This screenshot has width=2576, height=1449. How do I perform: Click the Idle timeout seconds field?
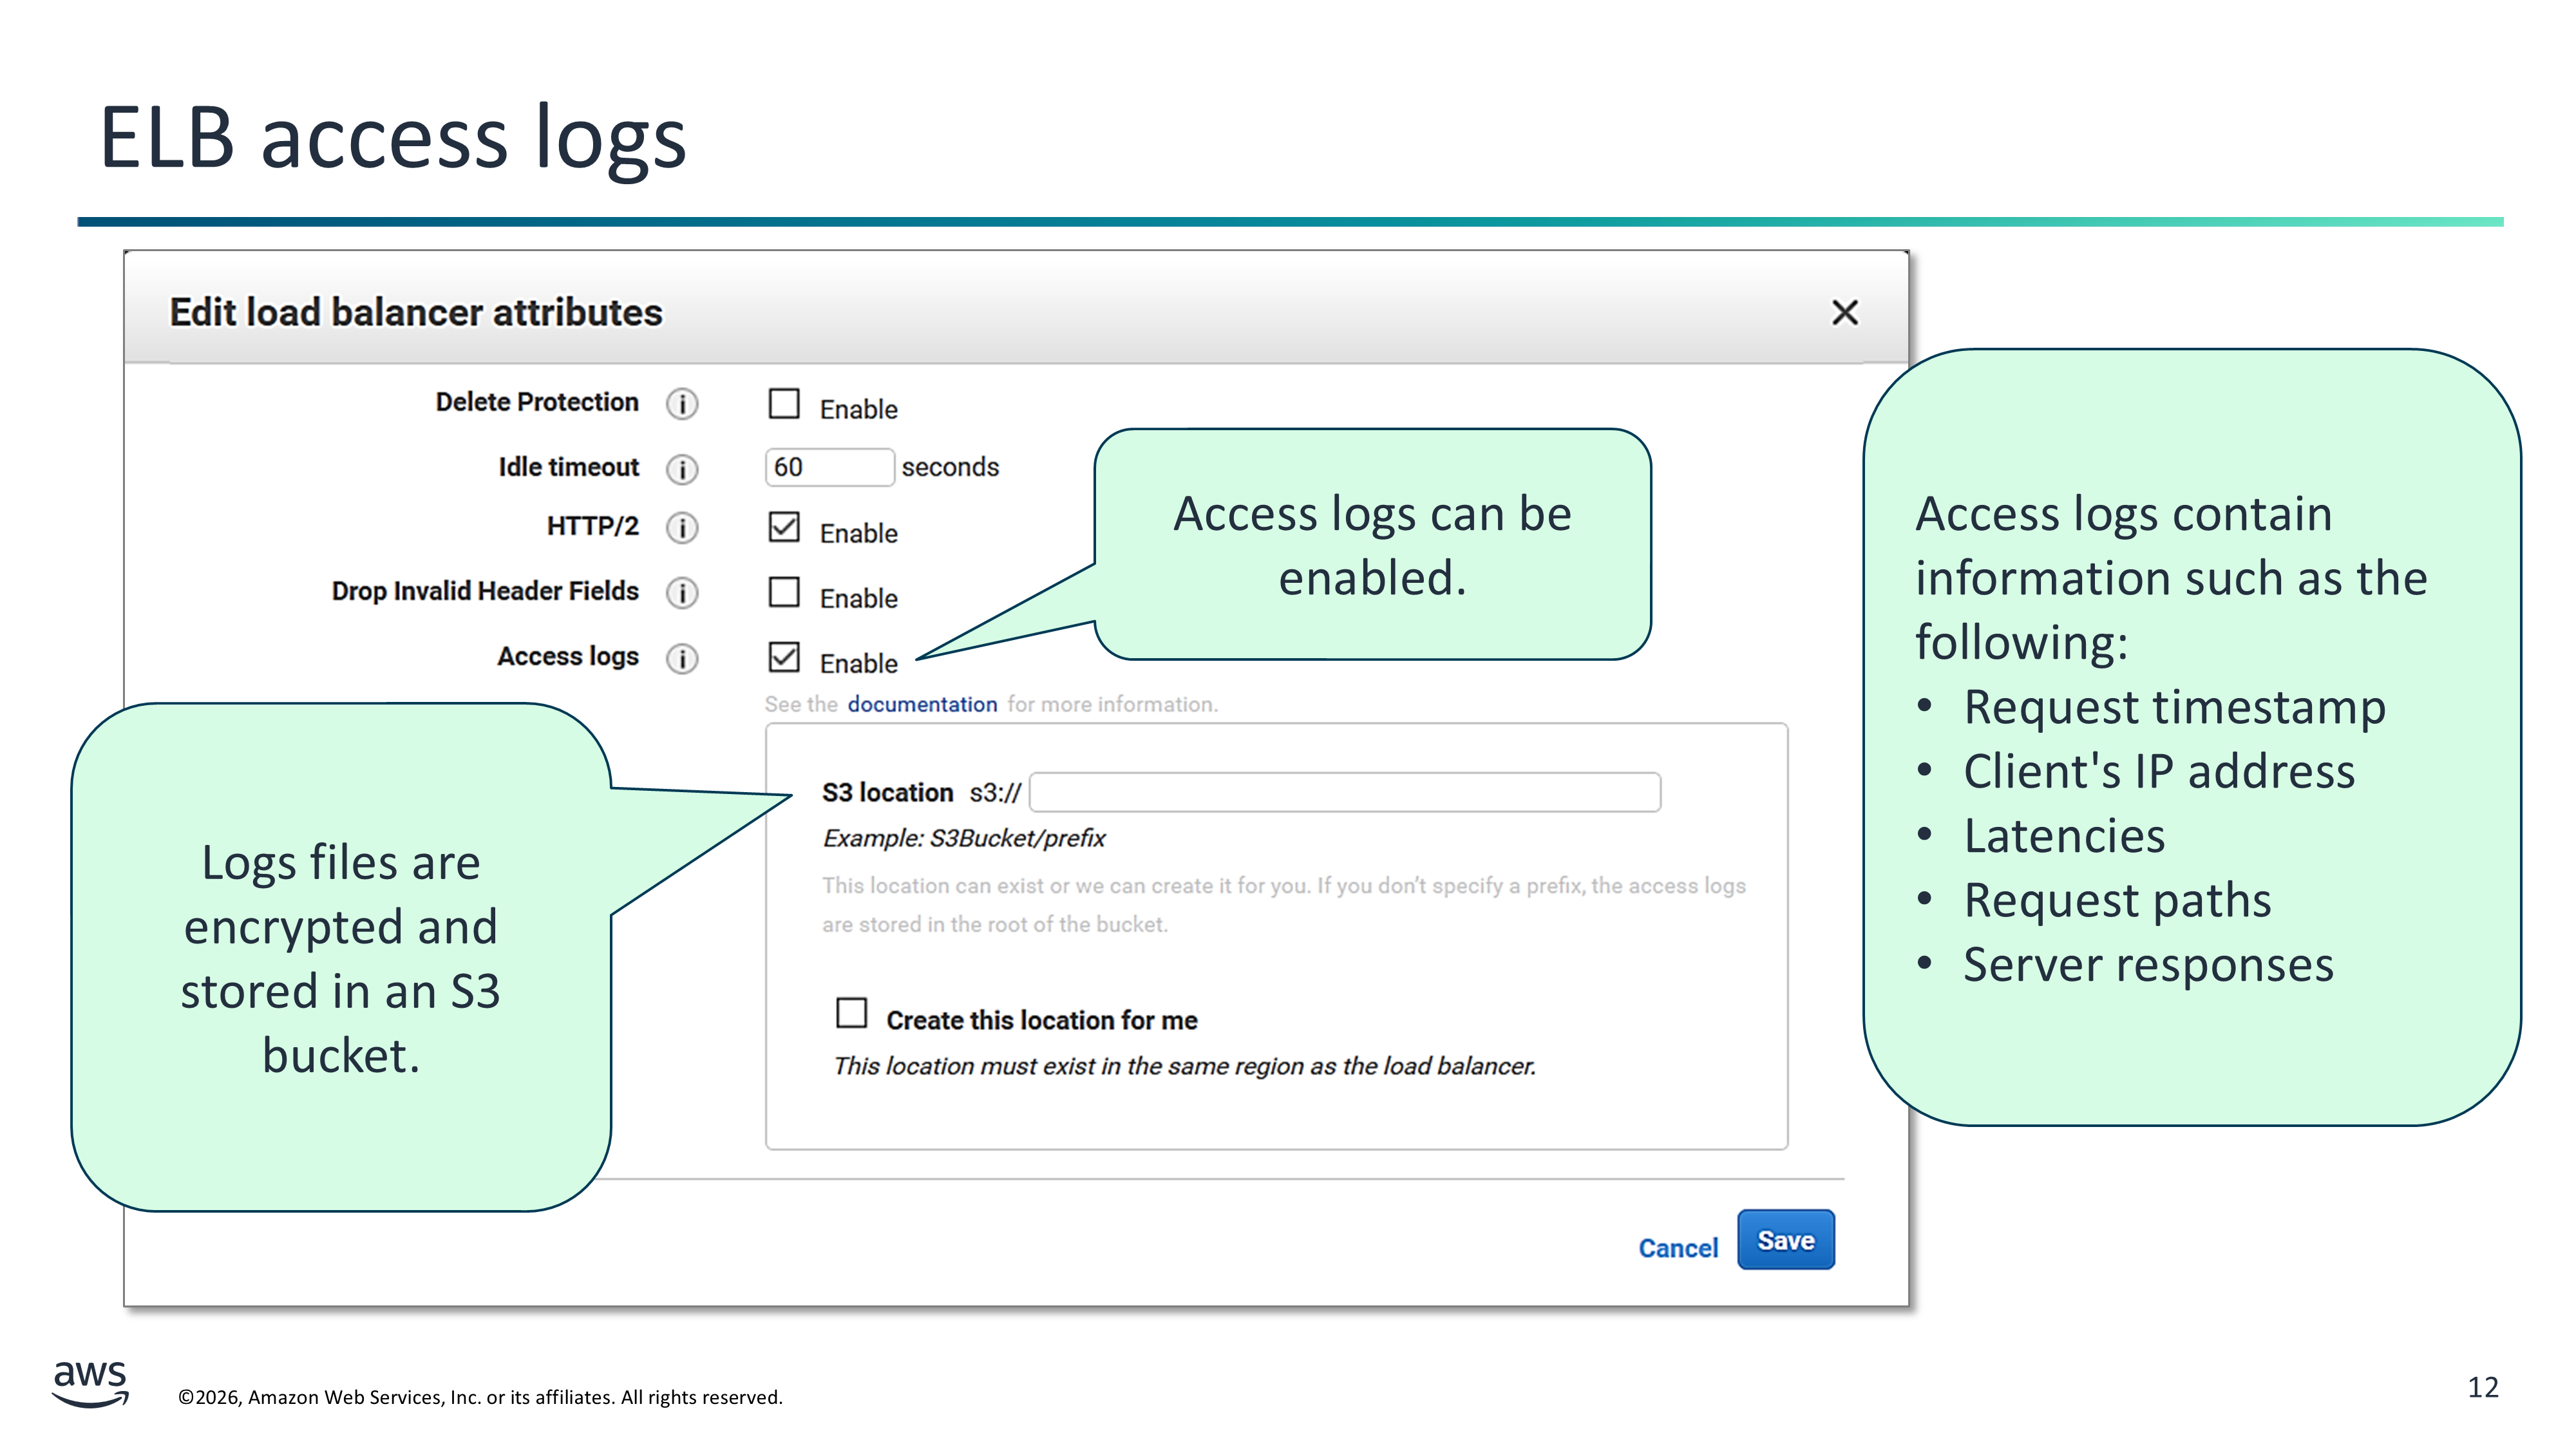tap(828, 467)
